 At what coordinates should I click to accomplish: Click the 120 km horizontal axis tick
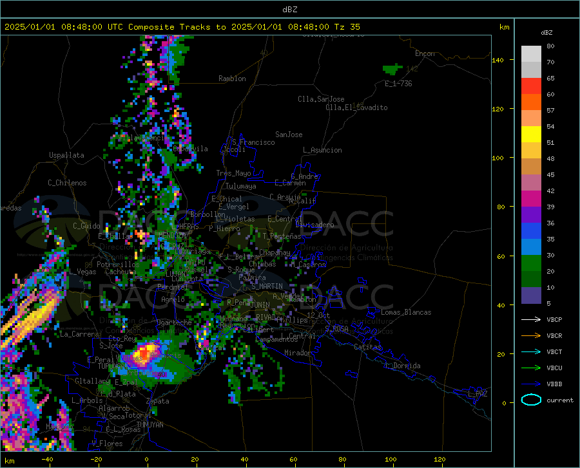(x=440, y=459)
